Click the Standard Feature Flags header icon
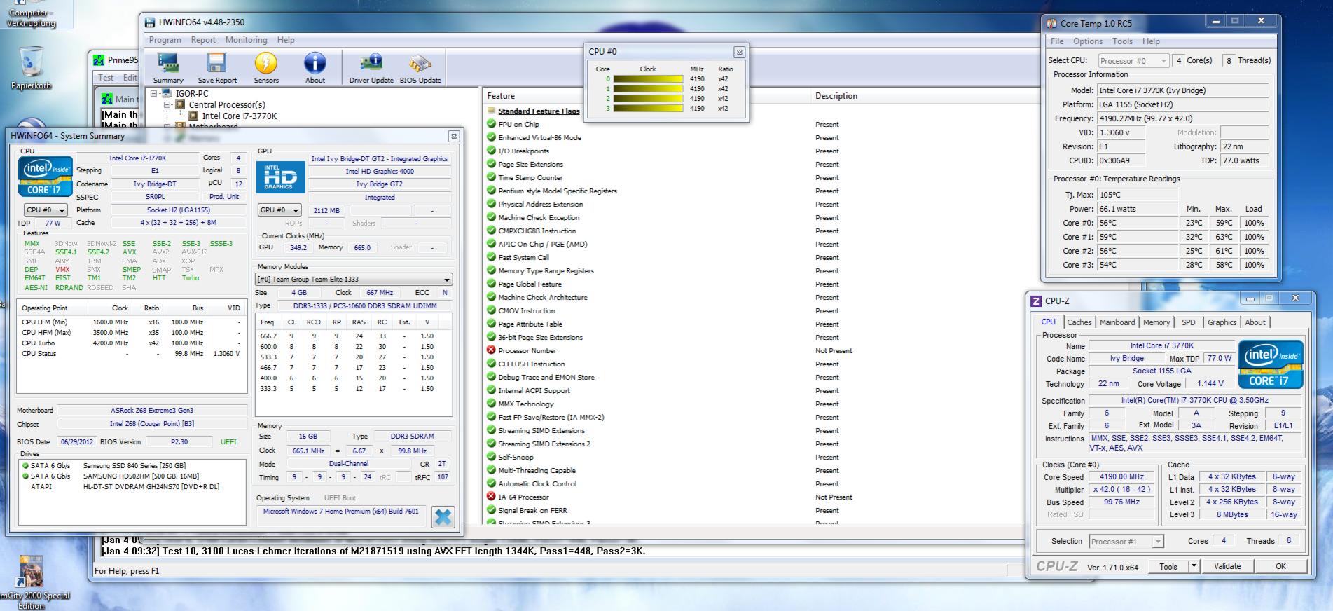This screenshot has height=611, width=1333. 491,111
